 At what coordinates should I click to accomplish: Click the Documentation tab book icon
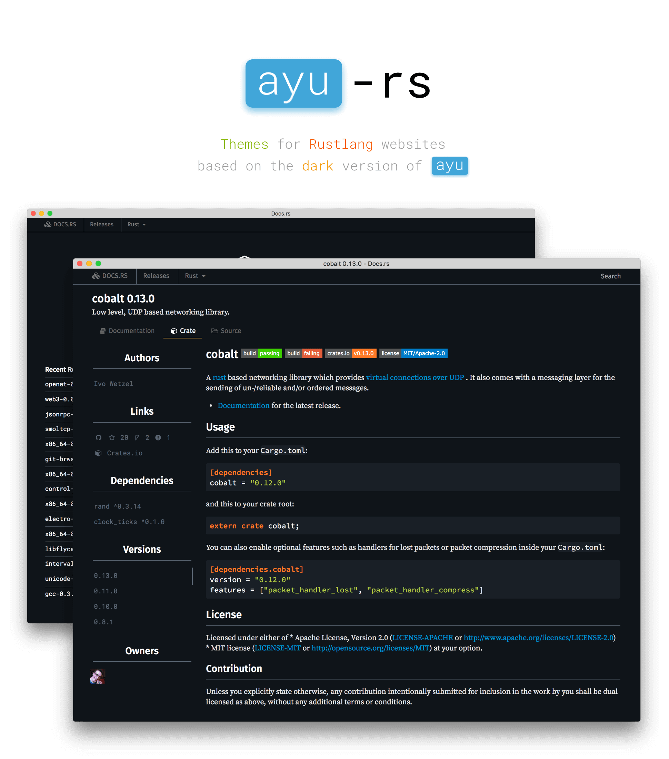[x=102, y=331]
